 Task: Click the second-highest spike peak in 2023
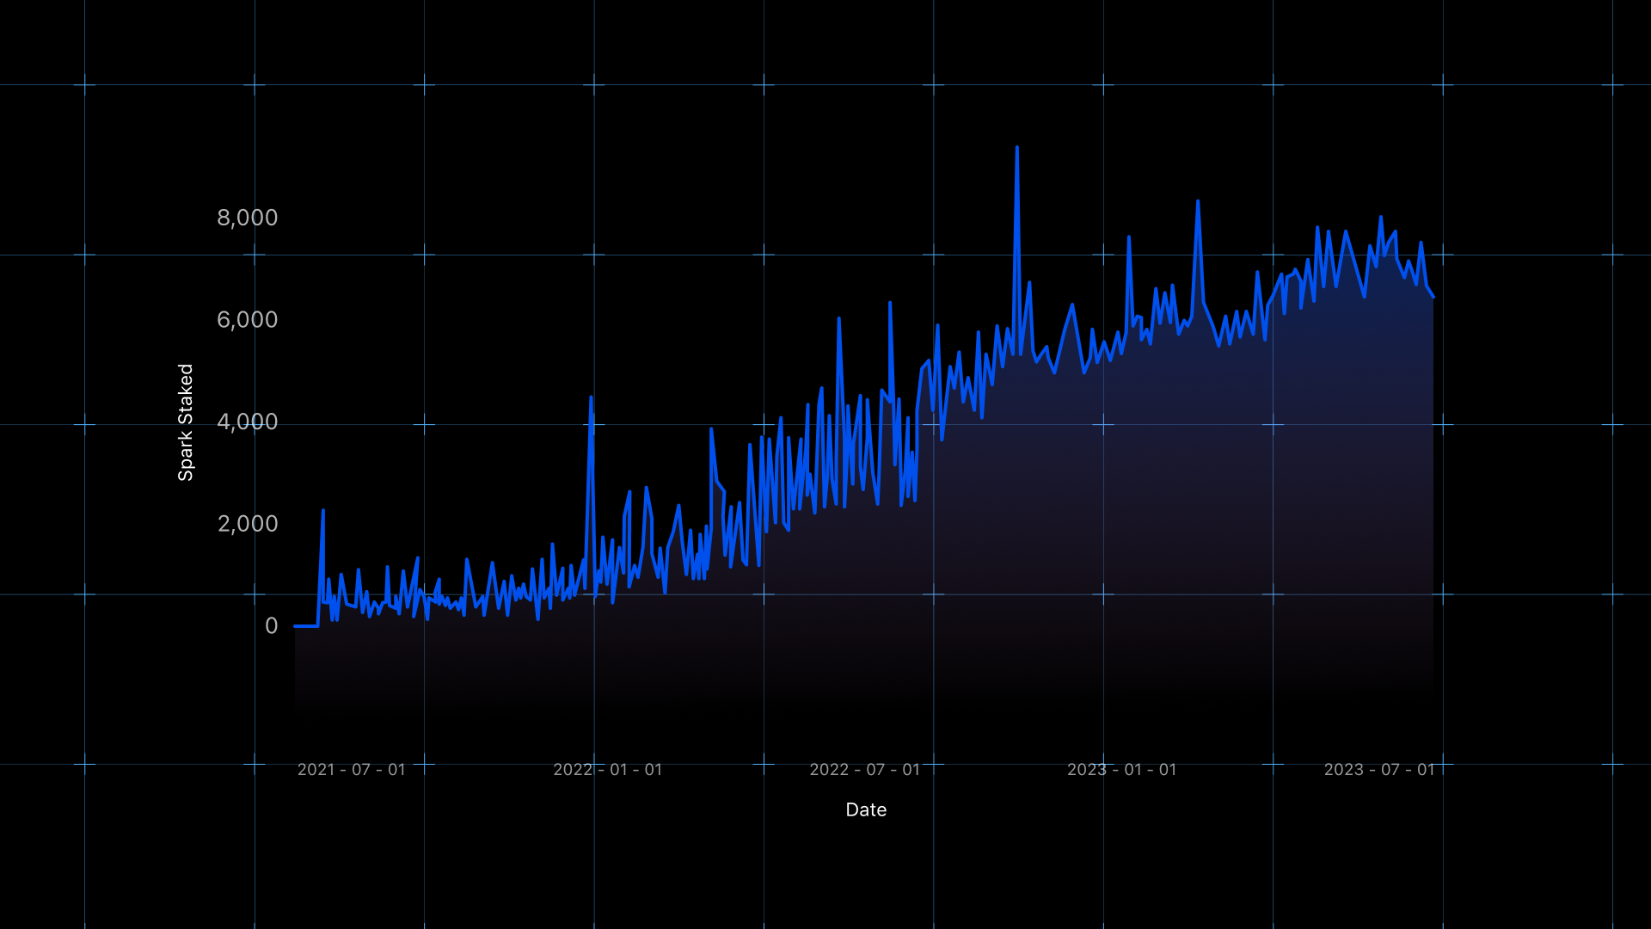(1198, 202)
